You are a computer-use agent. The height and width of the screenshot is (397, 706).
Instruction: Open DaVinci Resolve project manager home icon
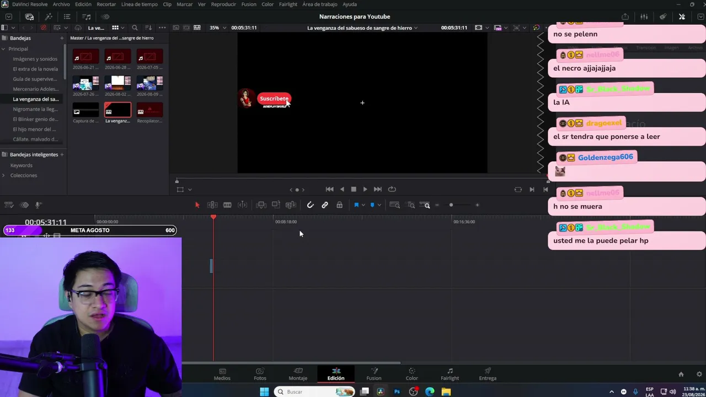[681, 374]
